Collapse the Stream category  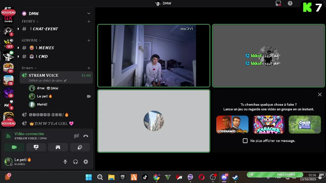[x=29, y=68]
